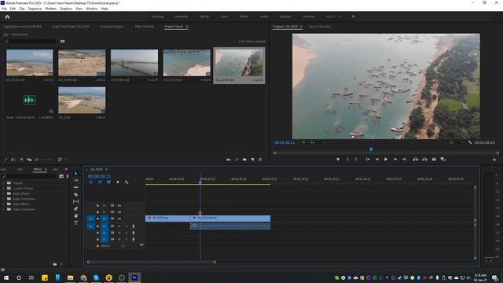Click the Project panel trash icon
503x283 pixels.
click(x=260, y=160)
